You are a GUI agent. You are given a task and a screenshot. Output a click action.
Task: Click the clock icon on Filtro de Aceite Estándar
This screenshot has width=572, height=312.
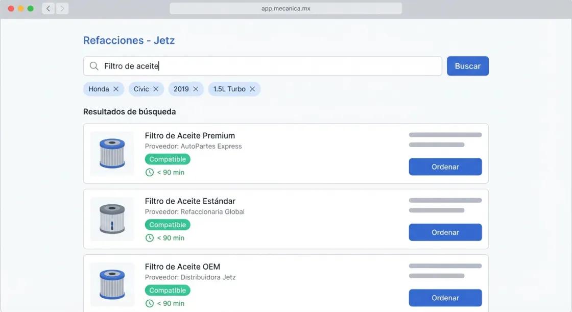click(x=149, y=237)
